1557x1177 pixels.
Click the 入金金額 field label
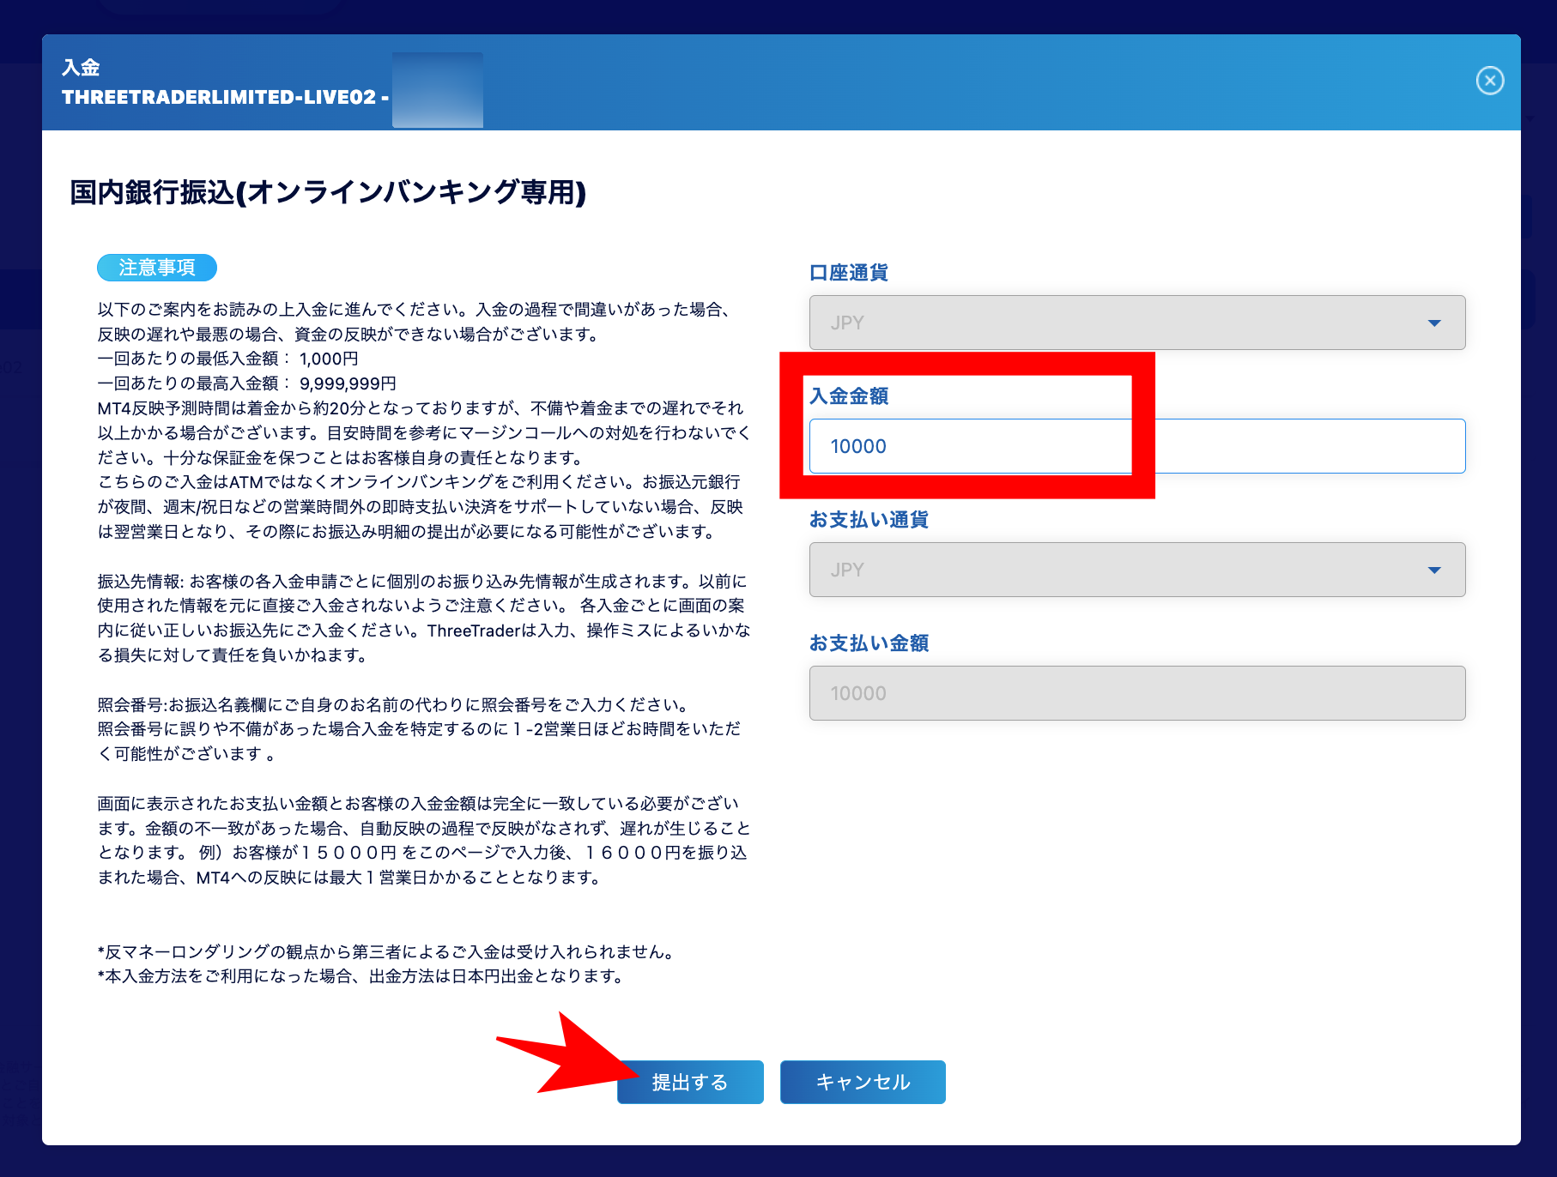(850, 395)
